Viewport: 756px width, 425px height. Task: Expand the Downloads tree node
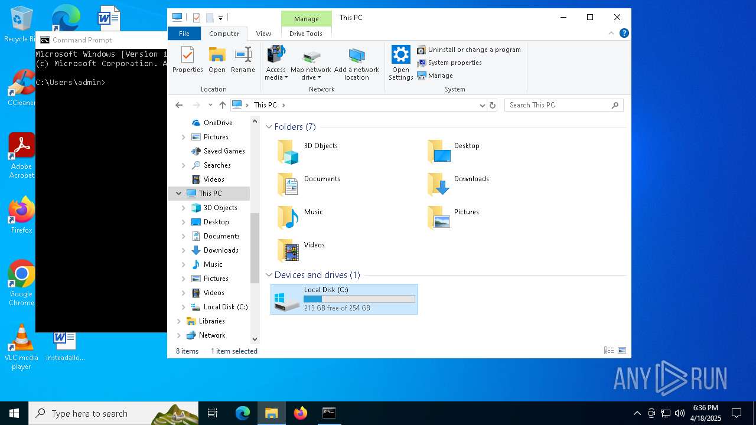point(184,250)
